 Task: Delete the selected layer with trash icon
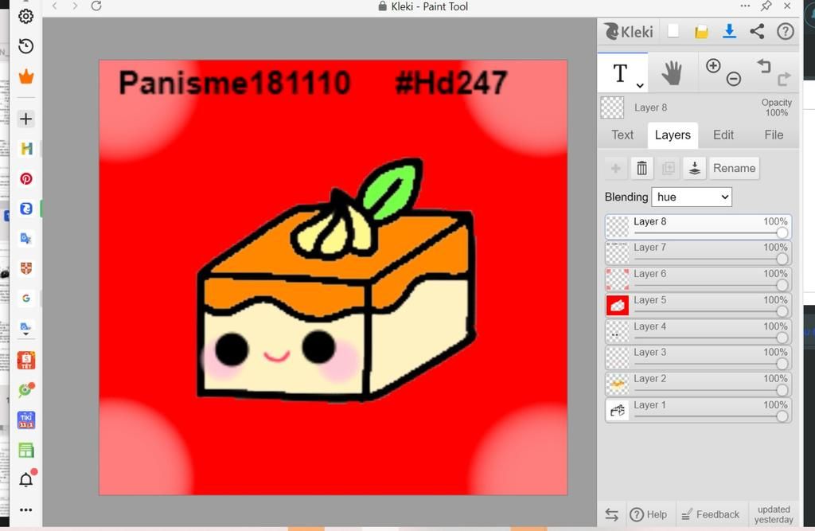click(x=642, y=169)
